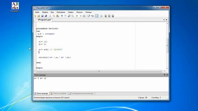
Task: Stop program execution
Action: coord(80,16)
